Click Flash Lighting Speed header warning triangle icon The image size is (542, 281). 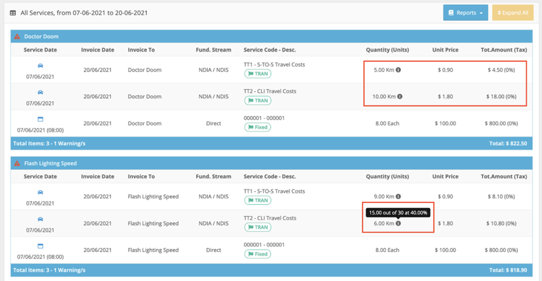17,163
